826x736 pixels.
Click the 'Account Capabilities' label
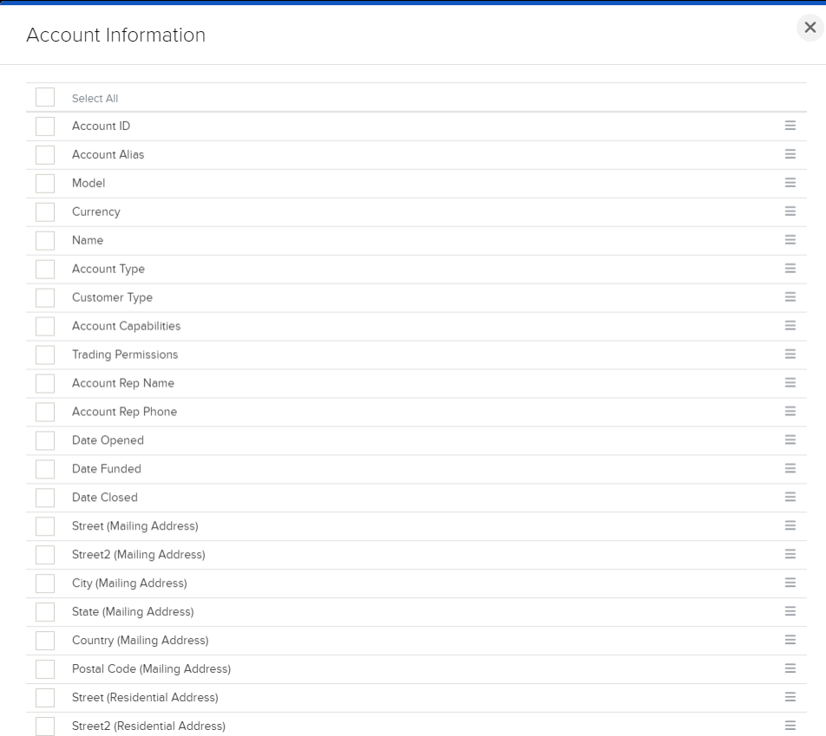[127, 326]
